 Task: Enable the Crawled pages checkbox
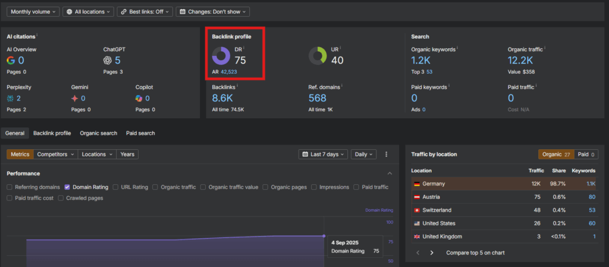pos(61,198)
